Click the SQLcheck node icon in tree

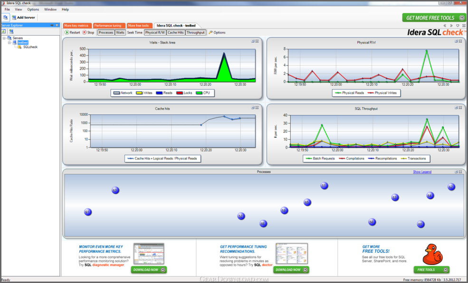[19, 47]
